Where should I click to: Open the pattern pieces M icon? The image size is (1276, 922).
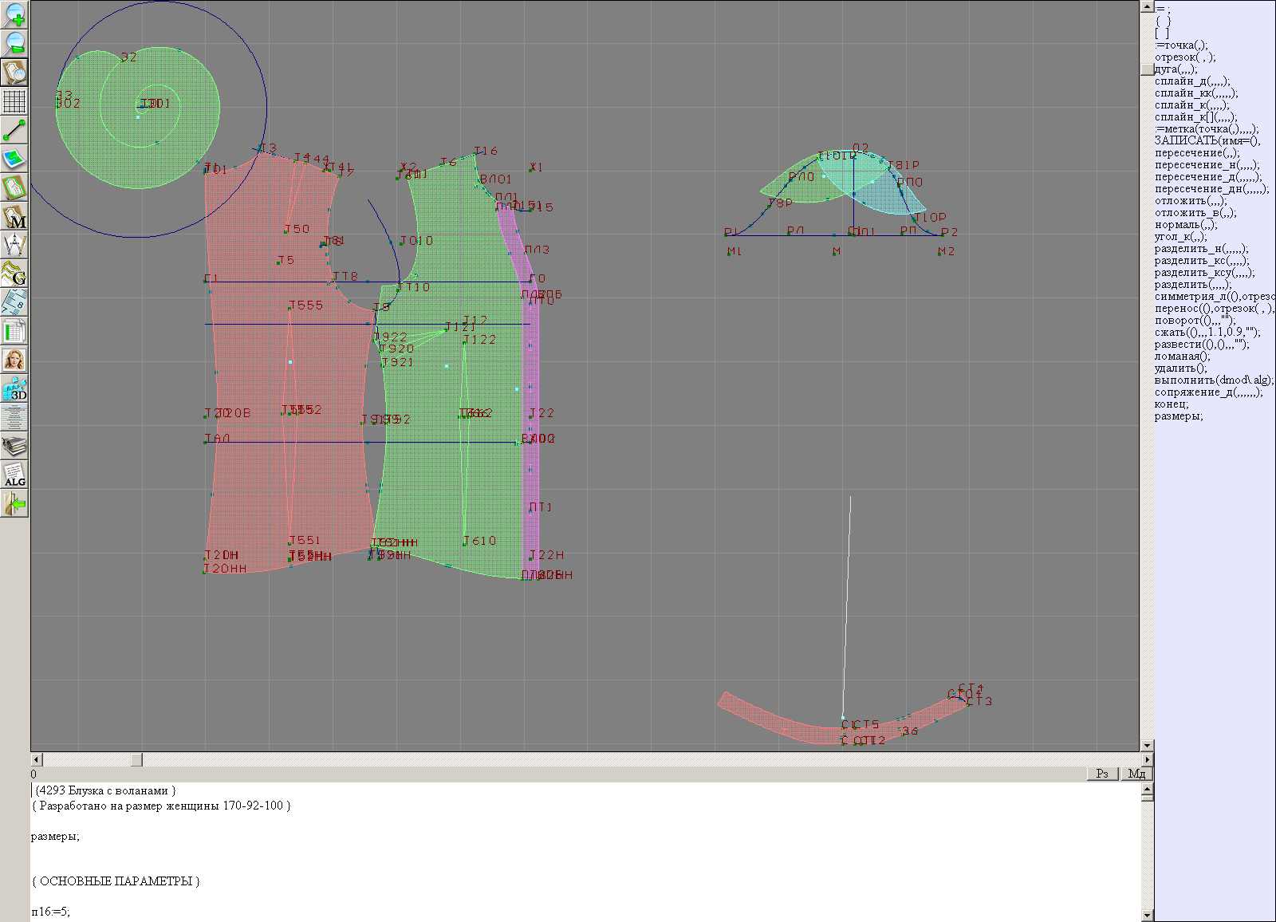point(14,217)
